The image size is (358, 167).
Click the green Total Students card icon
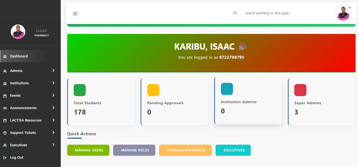tap(80, 90)
